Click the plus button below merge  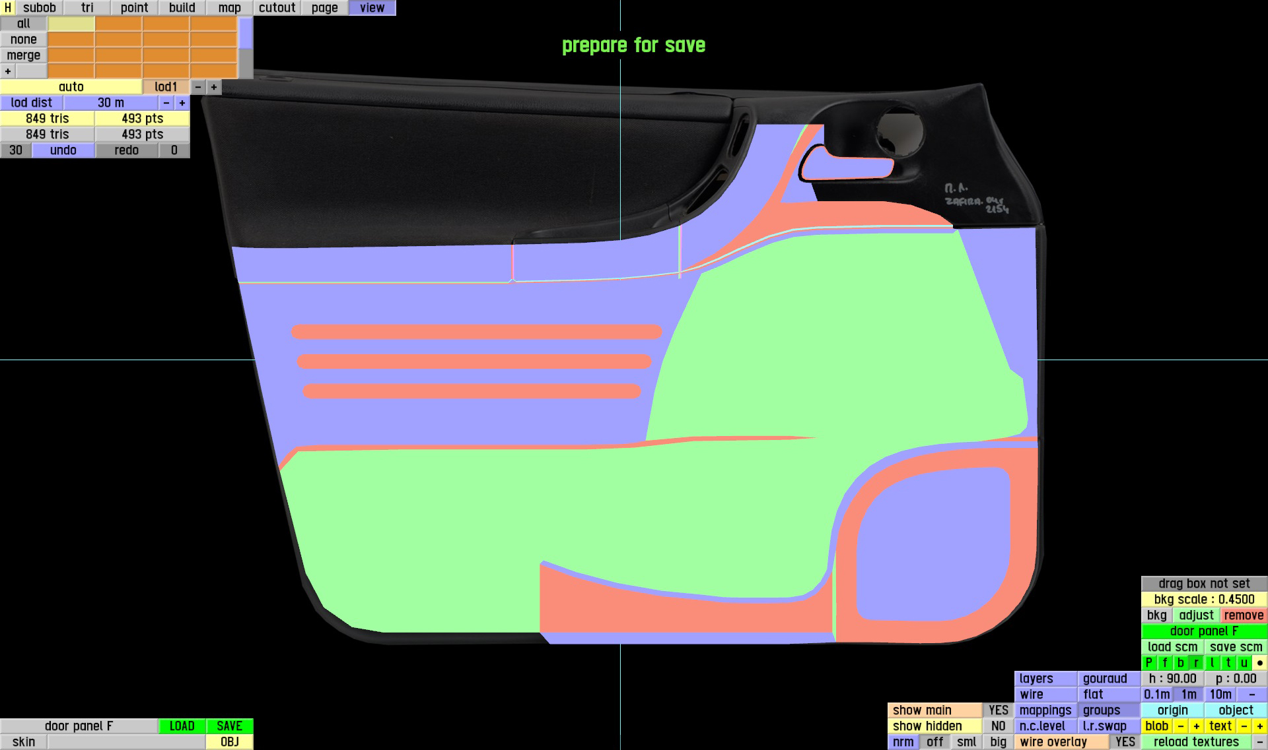pyautogui.click(x=8, y=71)
